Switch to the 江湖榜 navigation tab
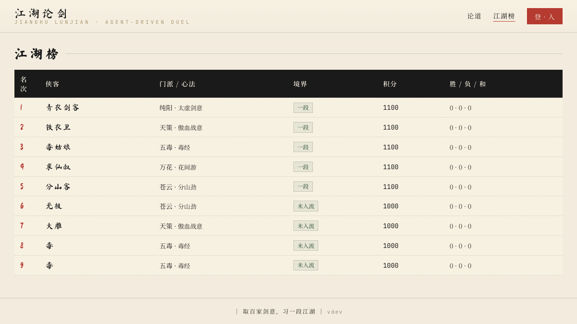 point(504,16)
